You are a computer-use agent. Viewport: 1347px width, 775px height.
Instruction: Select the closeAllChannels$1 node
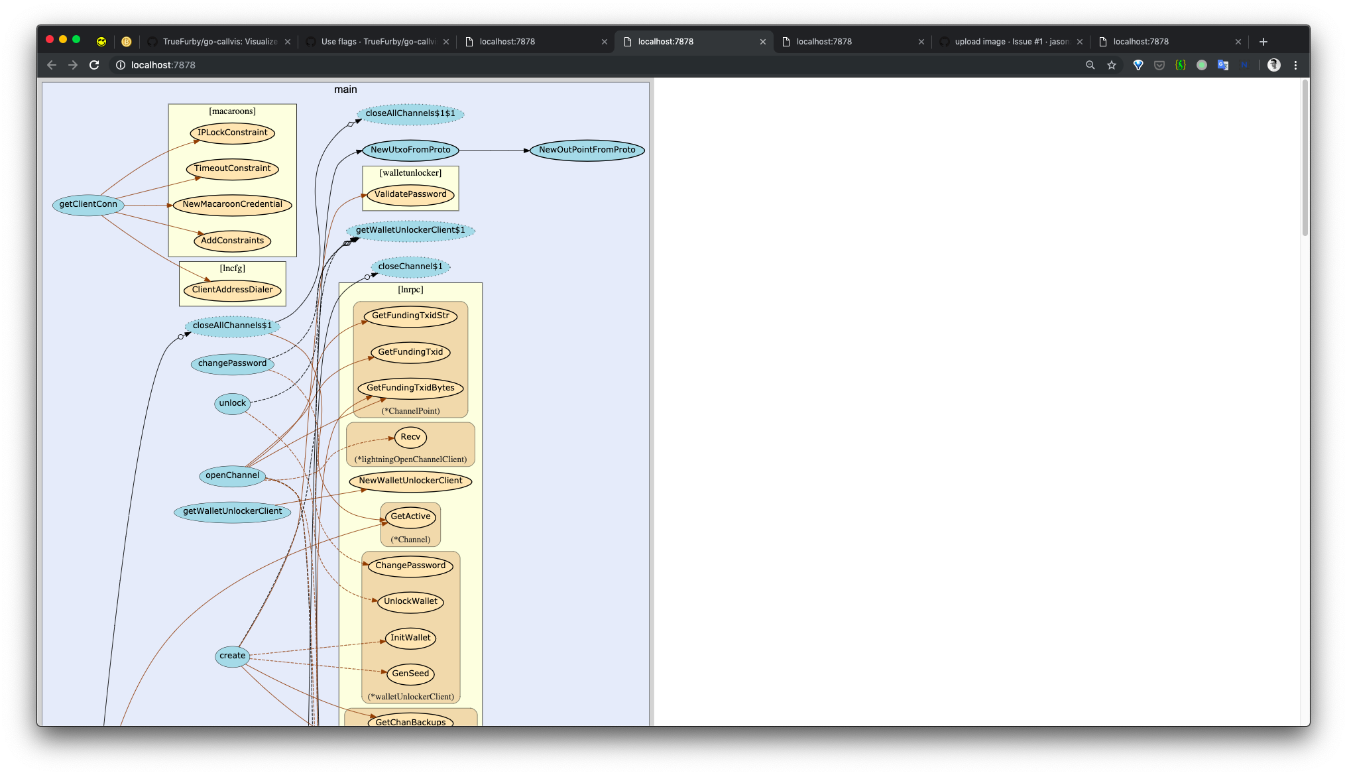233,326
